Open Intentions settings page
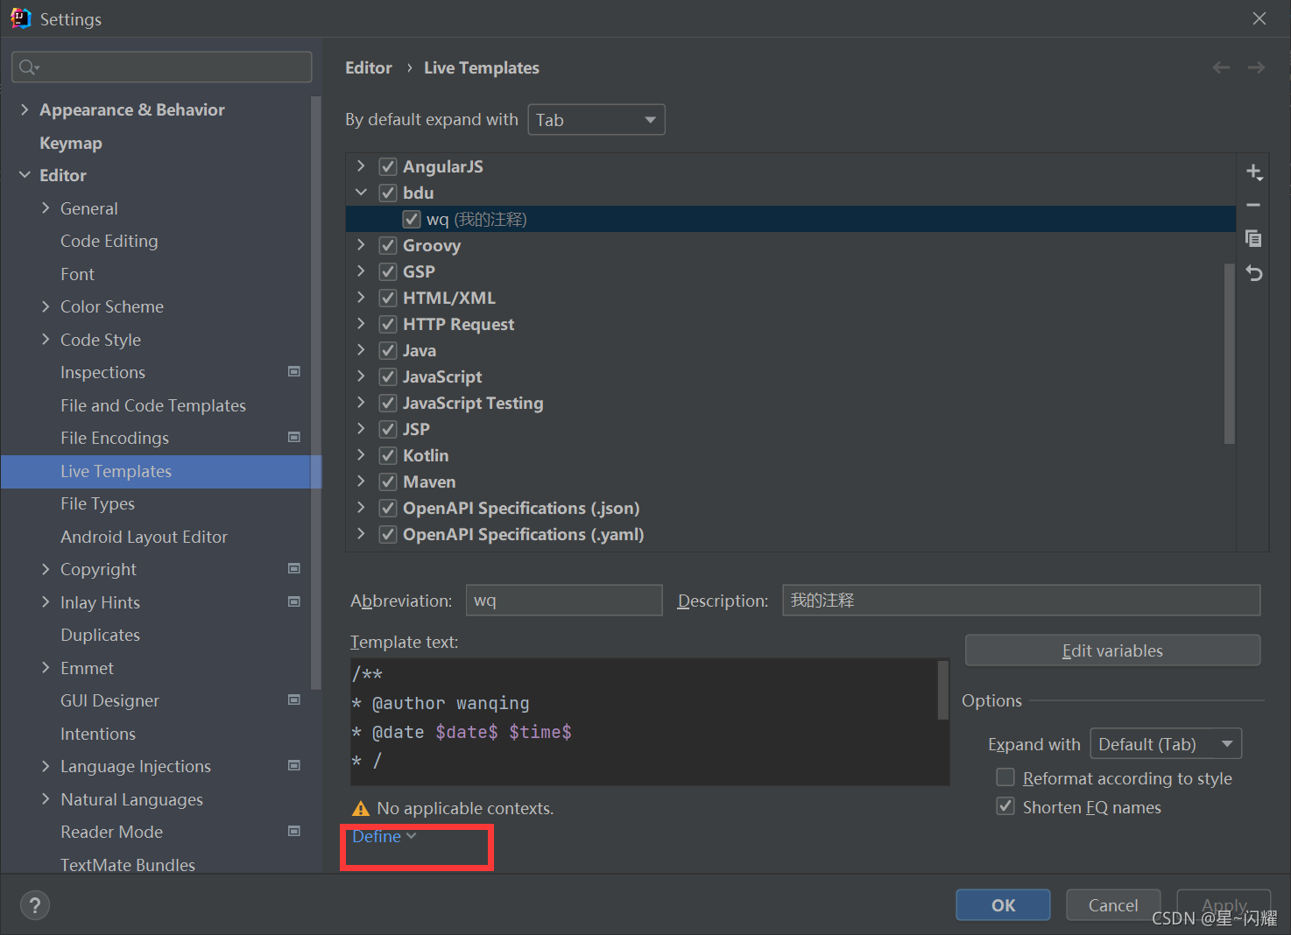Viewport: 1291px width, 935px height. tap(98, 734)
